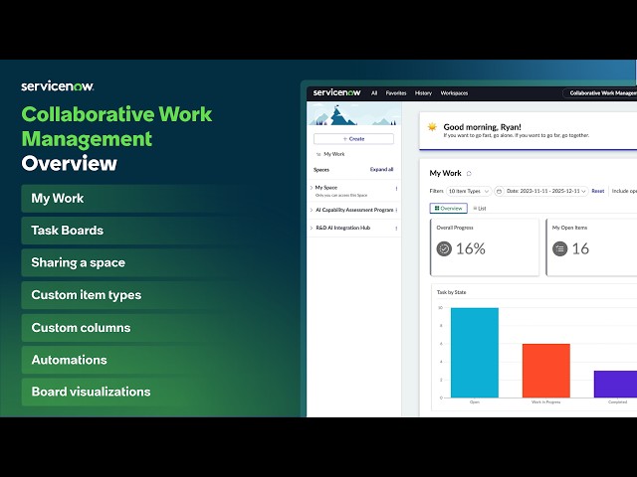
Task: Open R&D AI Integration Hub options menu
Action: pos(396,229)
